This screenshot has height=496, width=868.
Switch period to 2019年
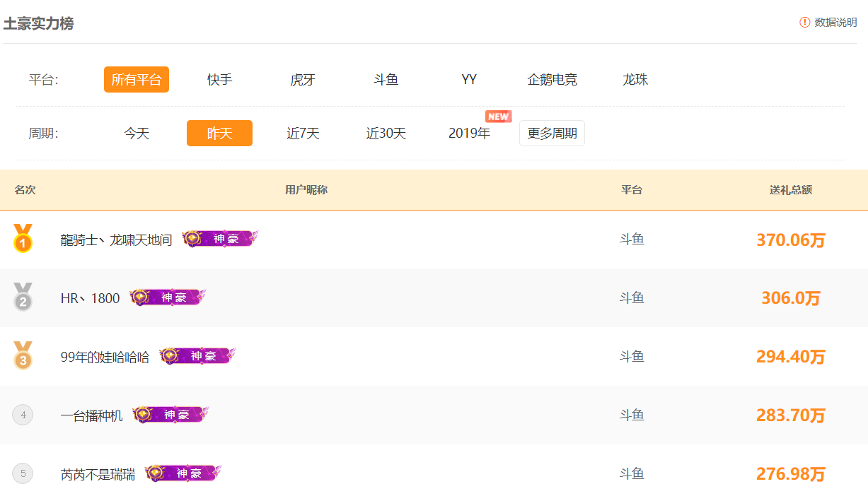469,133
